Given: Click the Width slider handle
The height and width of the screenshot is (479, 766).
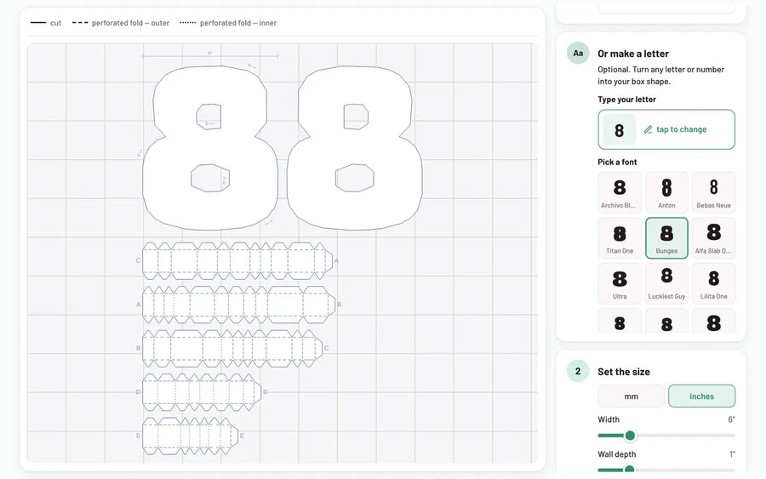Looking at the screenshot, I should 630,435.
